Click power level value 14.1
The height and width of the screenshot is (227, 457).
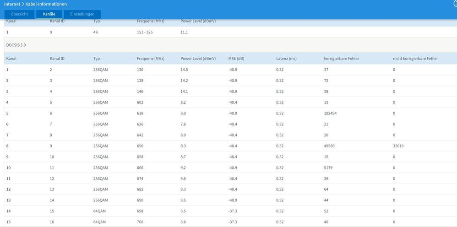click(185, 92)
